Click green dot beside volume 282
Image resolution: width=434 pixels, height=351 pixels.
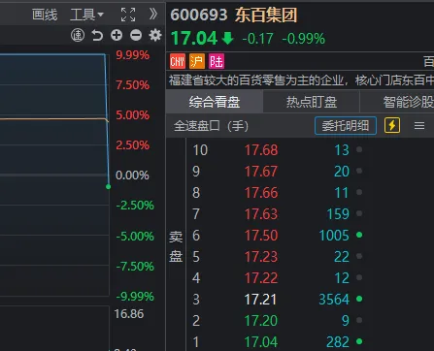359,341
